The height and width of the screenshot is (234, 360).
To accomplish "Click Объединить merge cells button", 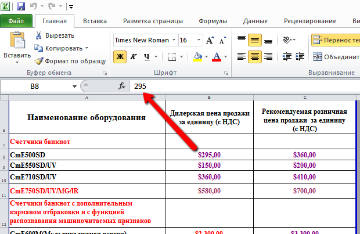I will pos(336,57).
